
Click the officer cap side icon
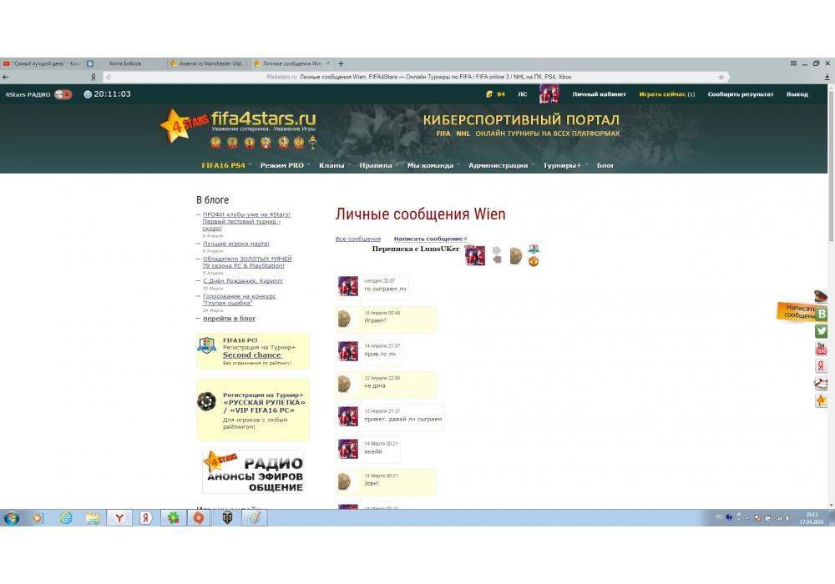(821, 295)
